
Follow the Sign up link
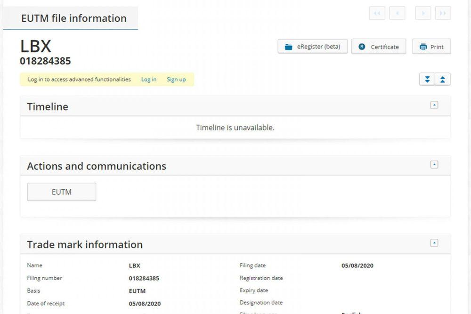click(176, 80)
